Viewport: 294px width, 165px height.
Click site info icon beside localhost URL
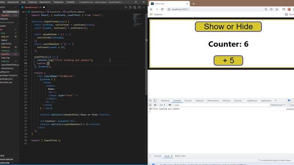(169, 9)
